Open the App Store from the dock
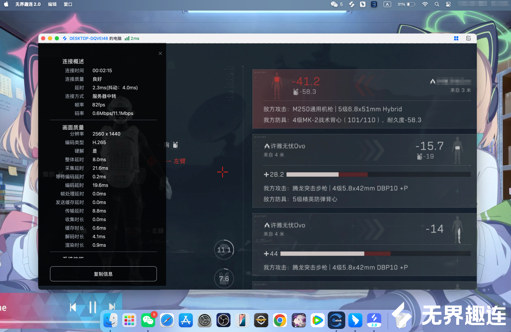Image resolution: width=511 pixels, height=332 pixels. point(186,320)
